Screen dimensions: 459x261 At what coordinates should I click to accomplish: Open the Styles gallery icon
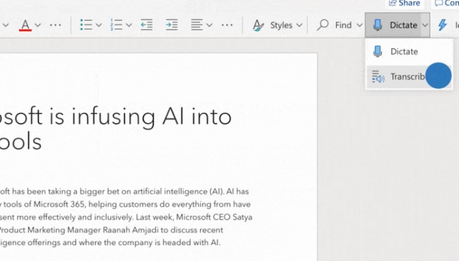[259, 25]
